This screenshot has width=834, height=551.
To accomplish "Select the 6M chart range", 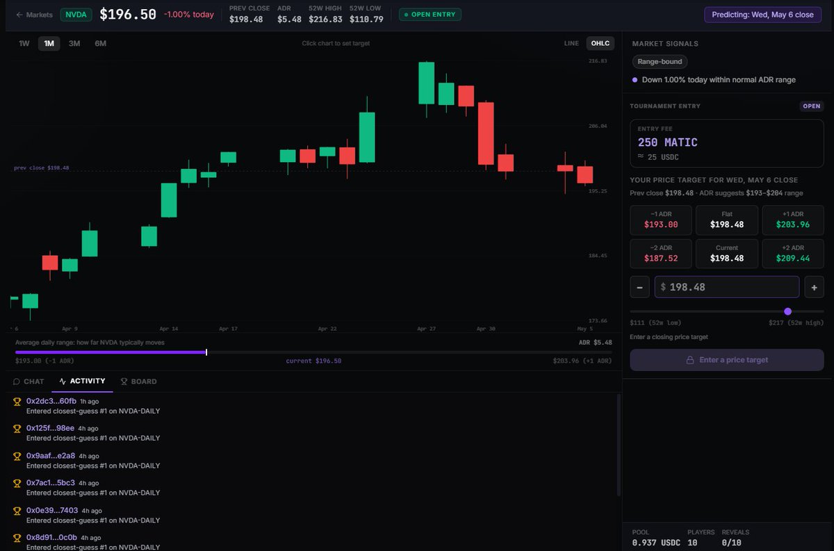I will [100, 43].
